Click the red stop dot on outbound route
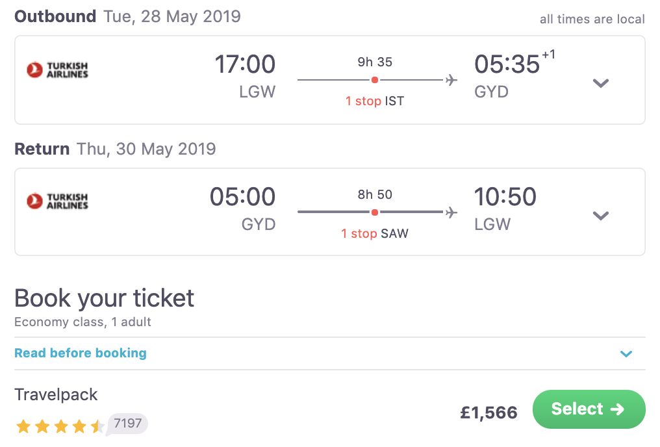This screenshot has height=447, width=660. coord(375,80)
